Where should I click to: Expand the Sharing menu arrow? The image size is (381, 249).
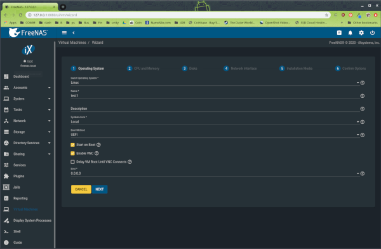50,154
